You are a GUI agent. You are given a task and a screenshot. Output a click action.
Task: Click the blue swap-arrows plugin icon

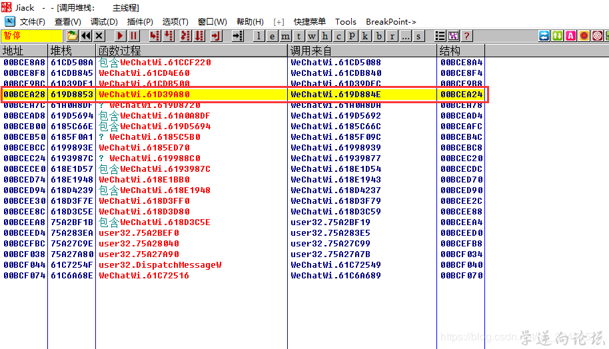[544, 36]
